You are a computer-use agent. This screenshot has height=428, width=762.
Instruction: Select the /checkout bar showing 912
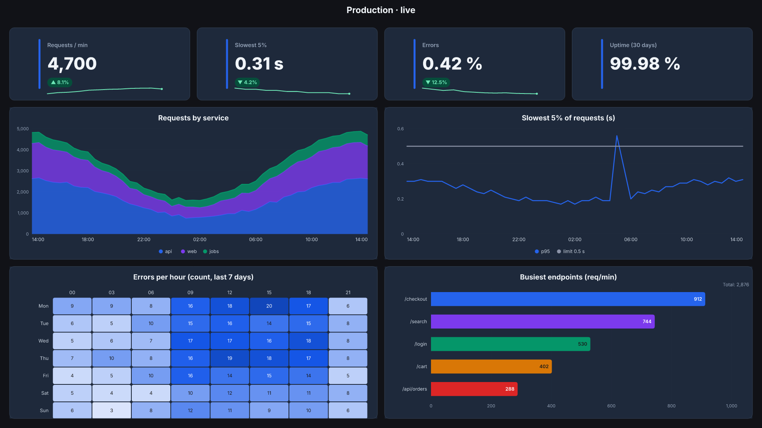[x=568, y=299]
